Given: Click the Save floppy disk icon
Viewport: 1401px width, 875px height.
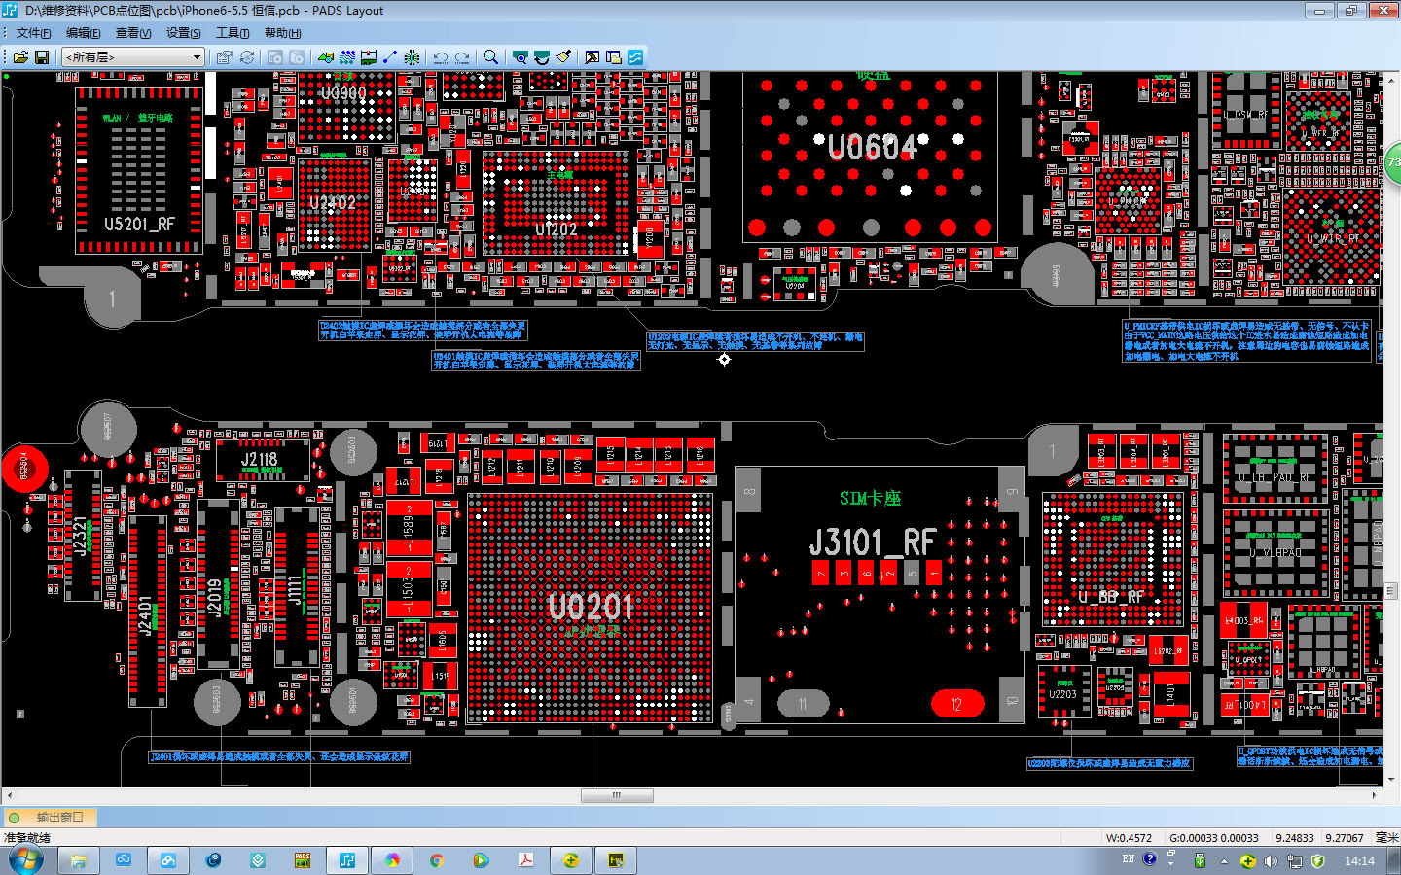Looking at the screenshot, I should (x=42, y=57).
